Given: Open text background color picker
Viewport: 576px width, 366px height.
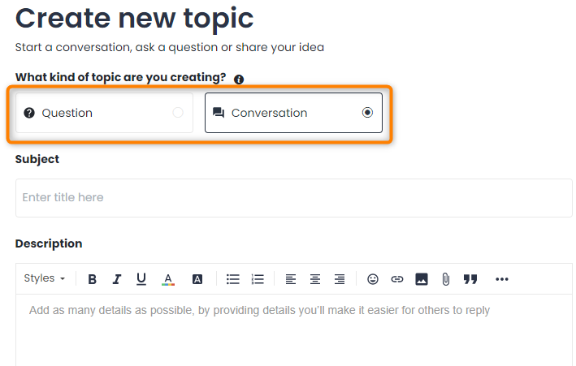Looking at the screenshot, I should (197, 279).
